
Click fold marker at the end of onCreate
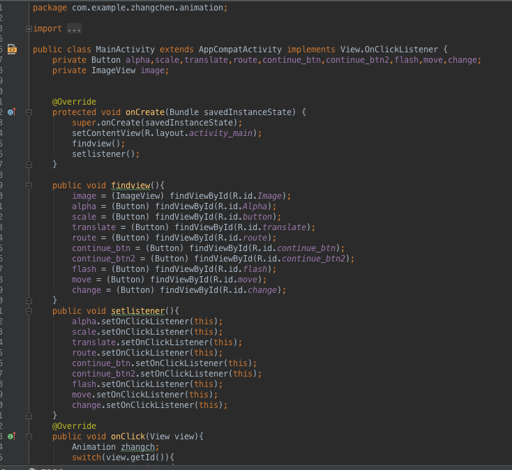[29, 165]
